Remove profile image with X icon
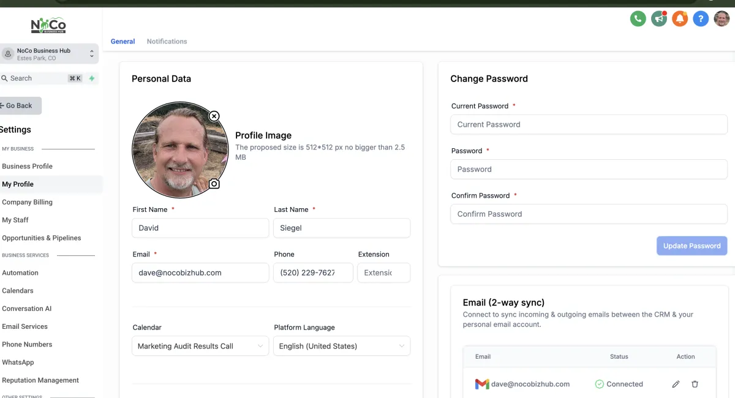The width and height of the screenshot is (735, 398). 214,116
